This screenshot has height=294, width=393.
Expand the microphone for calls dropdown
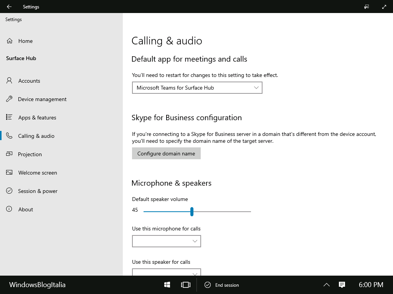point(167,241)
